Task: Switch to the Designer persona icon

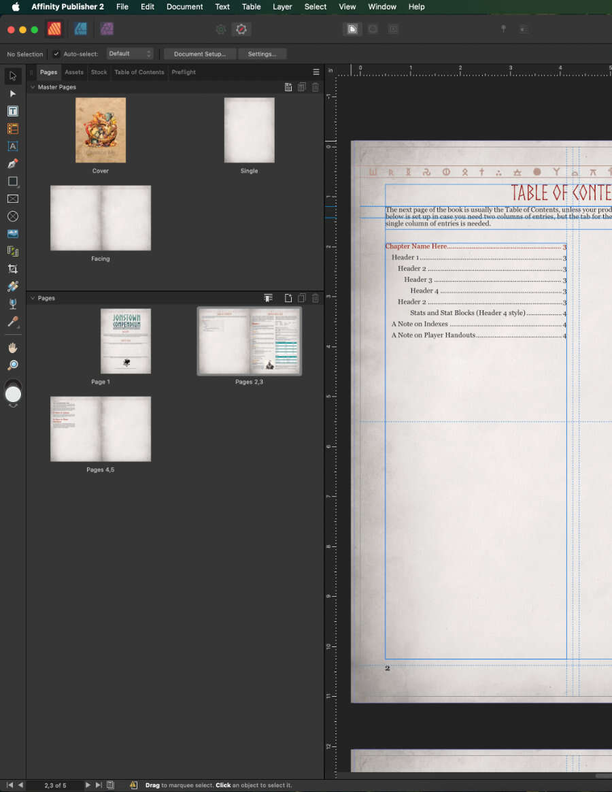Action: tap(81, 29)
